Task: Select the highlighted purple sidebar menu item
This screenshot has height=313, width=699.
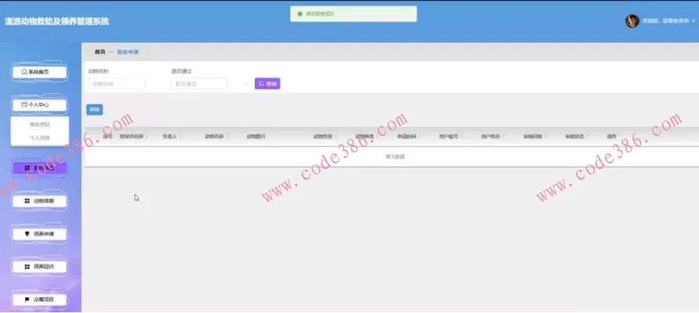Action: coord(39,168)
